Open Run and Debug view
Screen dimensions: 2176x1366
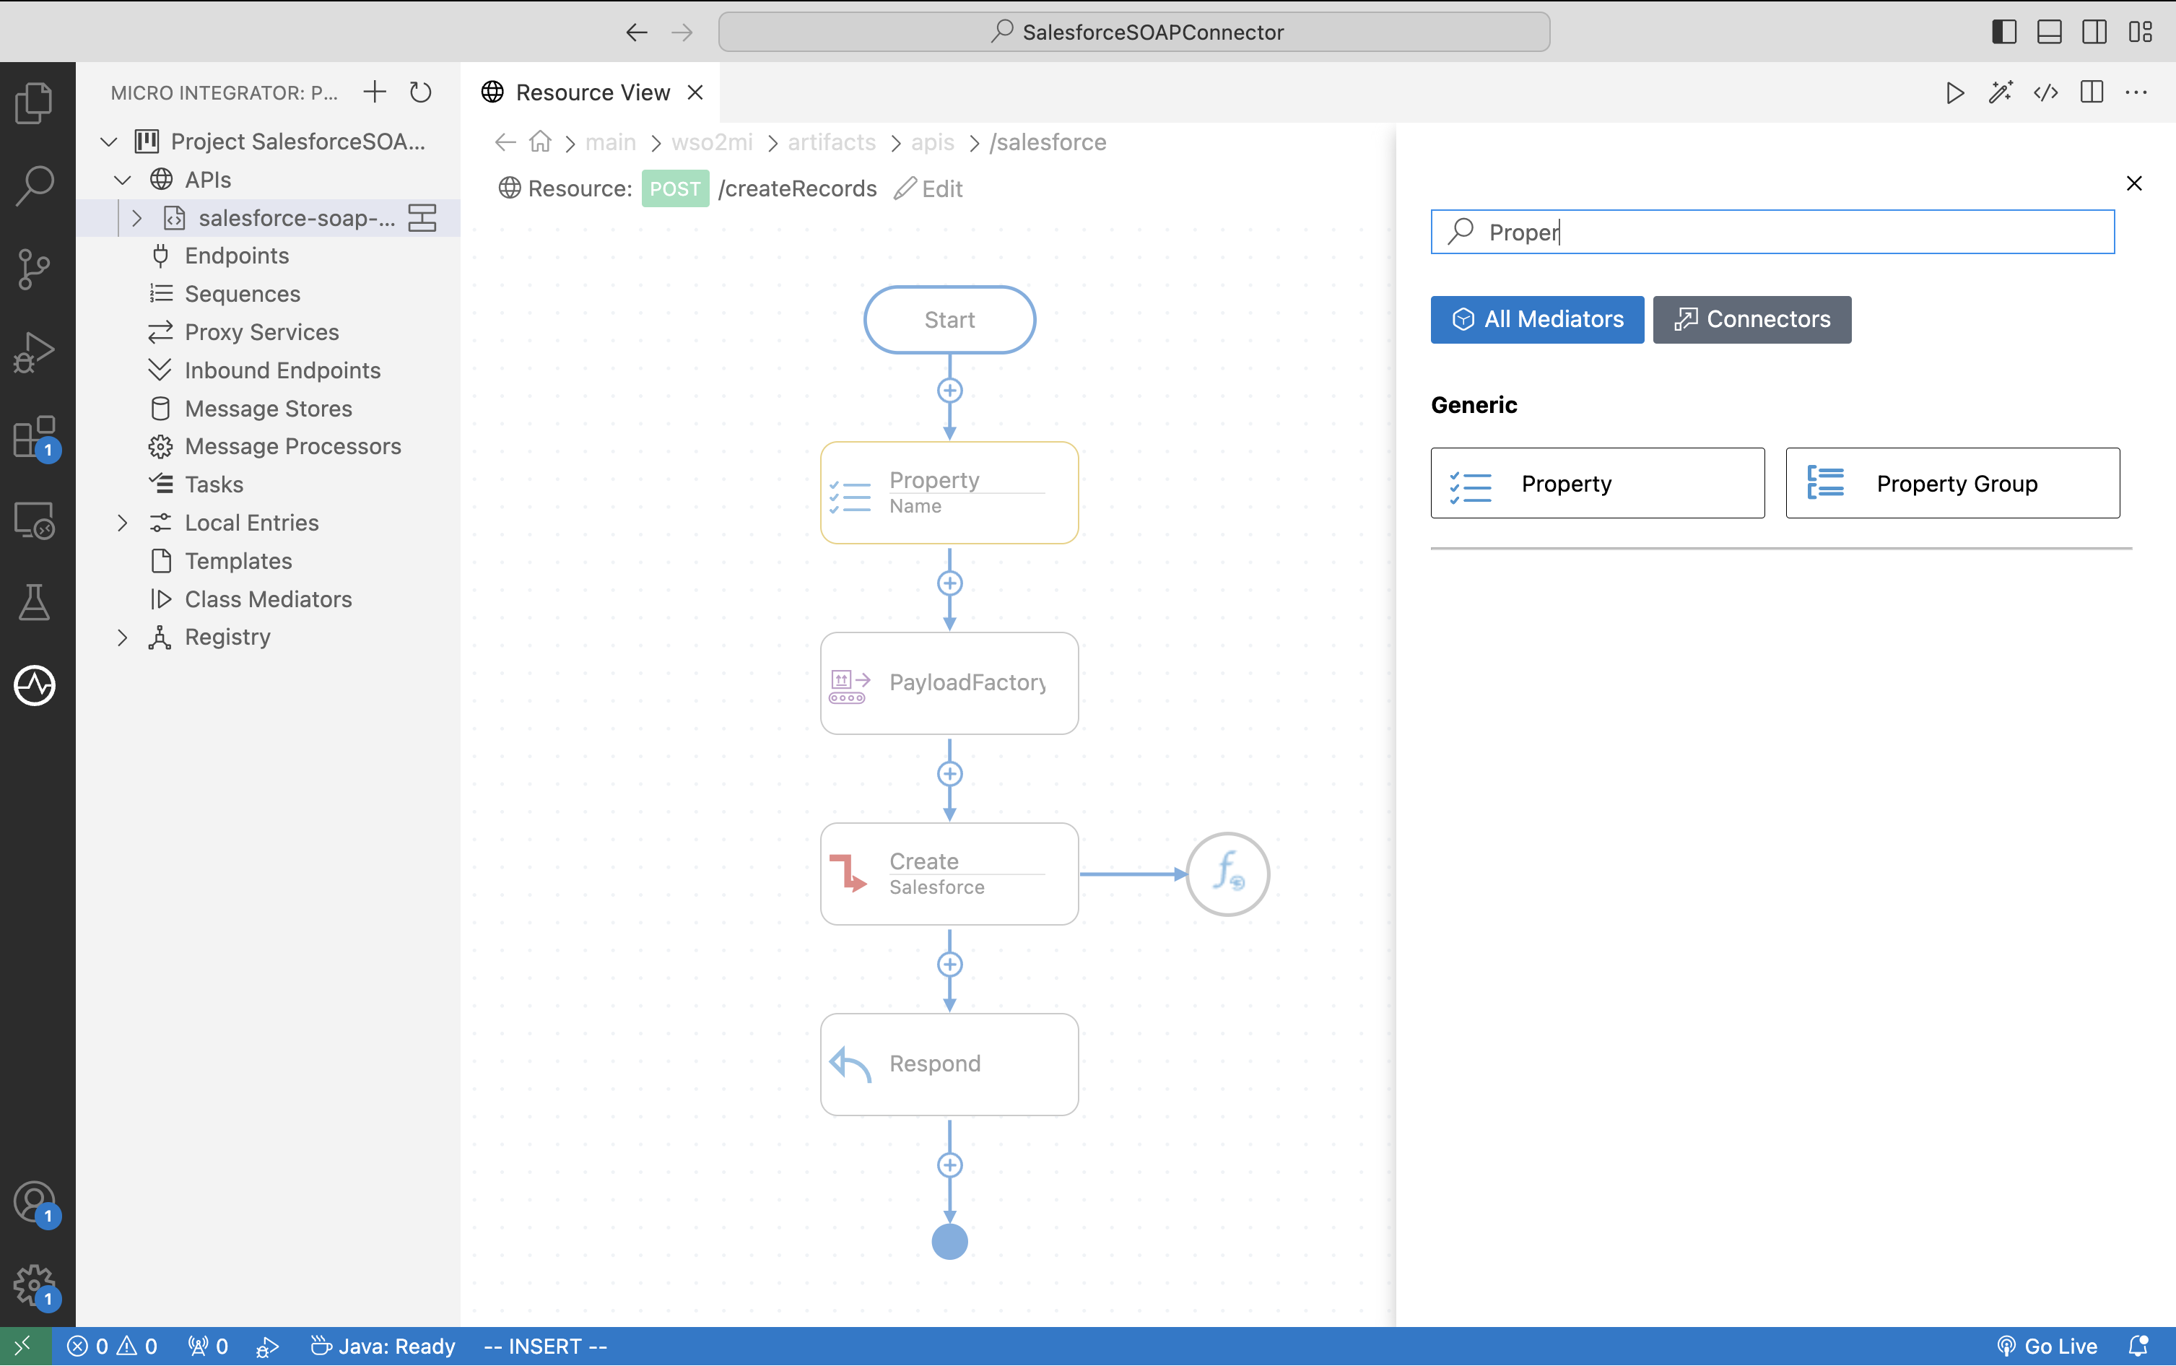(35, 352)
